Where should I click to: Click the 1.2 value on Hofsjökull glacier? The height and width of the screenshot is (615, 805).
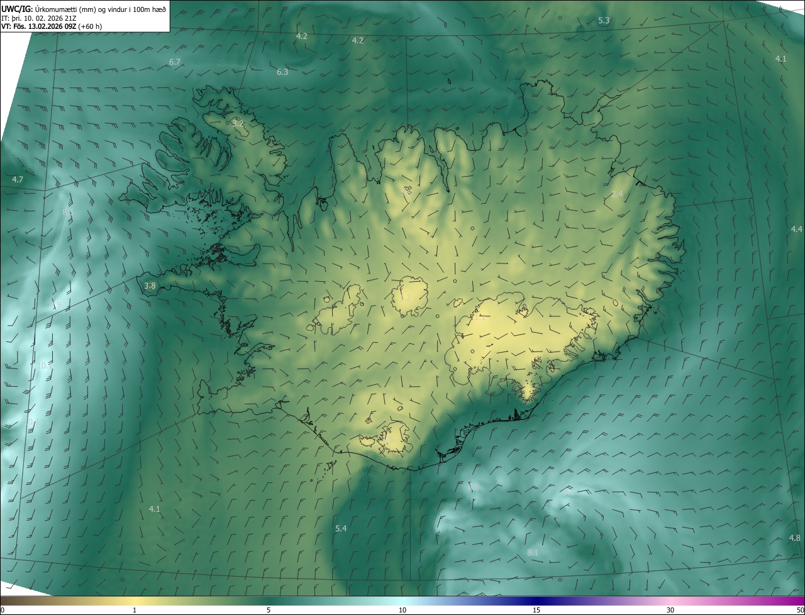point(405,297)
